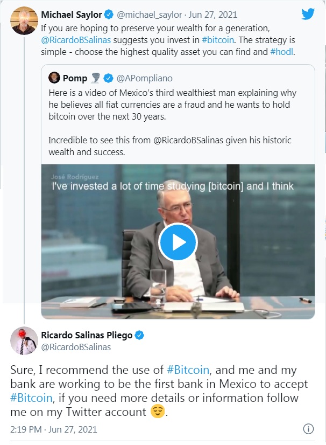The width and height of the screenshot is (326, 445).
Task: Click the #hodl hashtag link
Action: click(282, 52)
